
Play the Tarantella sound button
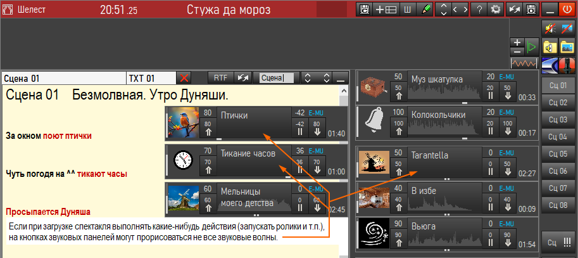445,162
